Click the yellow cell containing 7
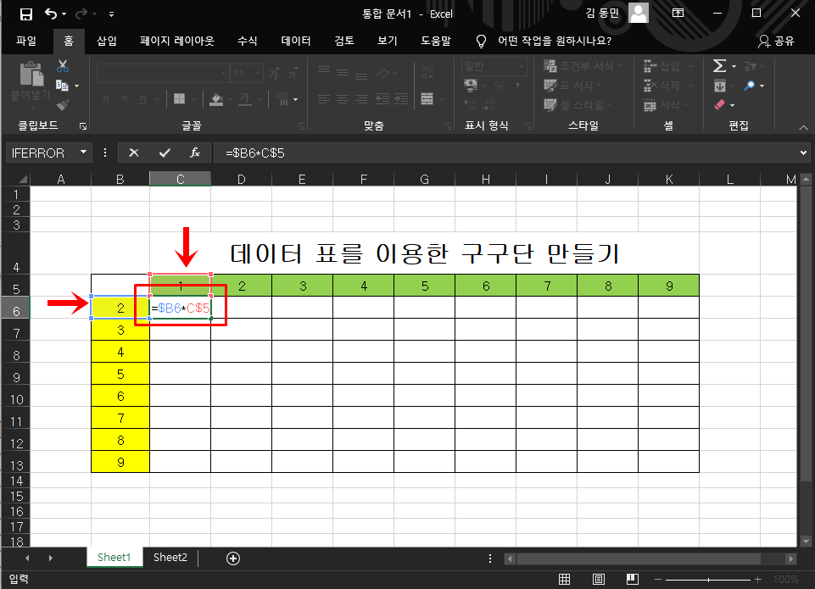 click(x=120, y=418)
